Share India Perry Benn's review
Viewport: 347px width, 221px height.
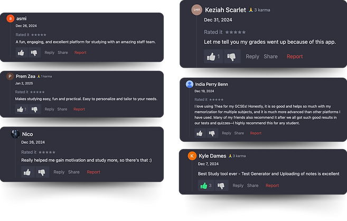click(x=239, y=133)
